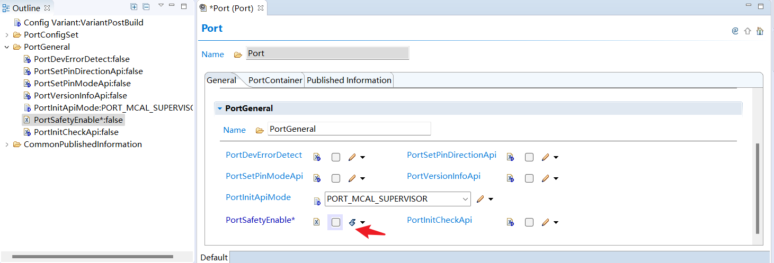
Task: Open the dropdown arrow next to PortSetPinModeApi pencil
Action: coord(363,179)
